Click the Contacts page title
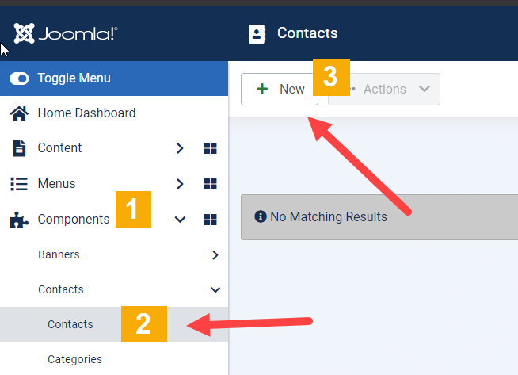 (x=307, y=33)
